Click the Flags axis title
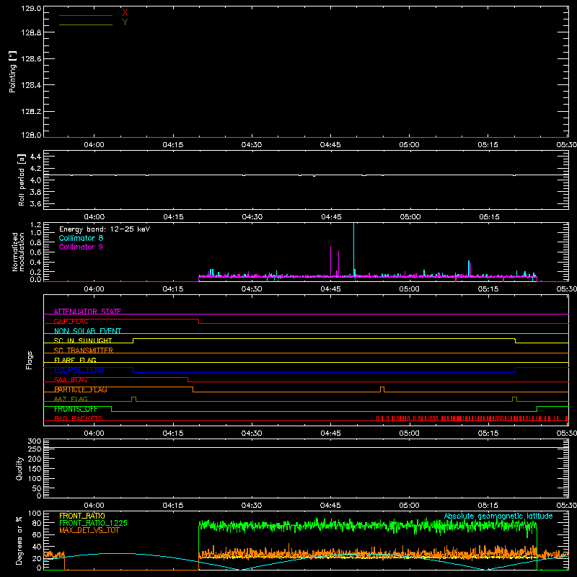Screen dimensions: 577x577 30,360
